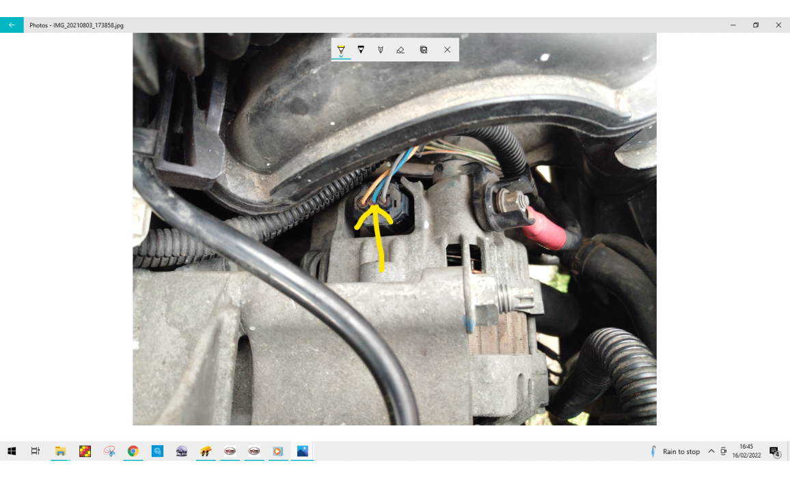Select the pencil drawing tool
The width and height of the screenshot is (790, 478).
pos(381,50)
